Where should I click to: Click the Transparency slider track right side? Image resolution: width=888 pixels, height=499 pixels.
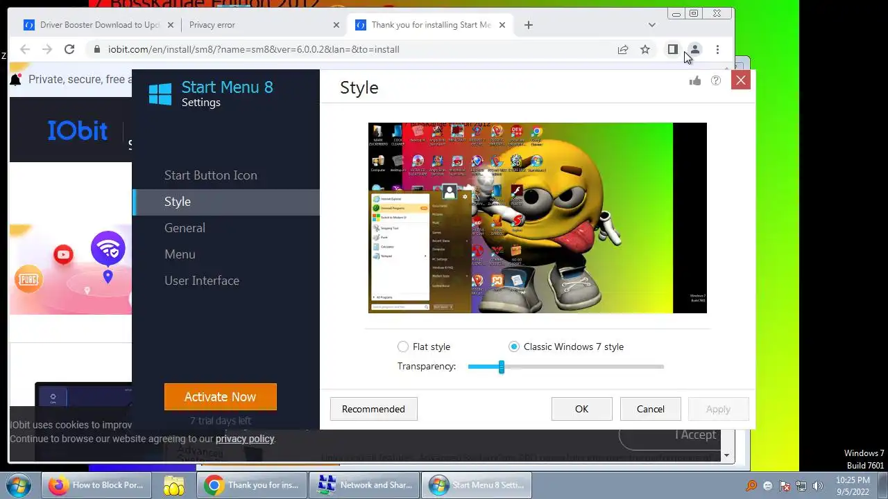coord(583,367)
